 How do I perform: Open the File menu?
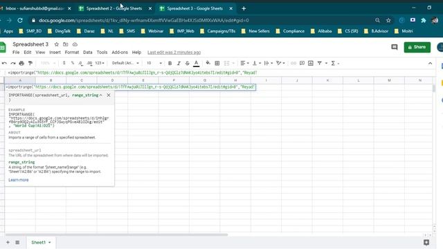coord(16,53)
